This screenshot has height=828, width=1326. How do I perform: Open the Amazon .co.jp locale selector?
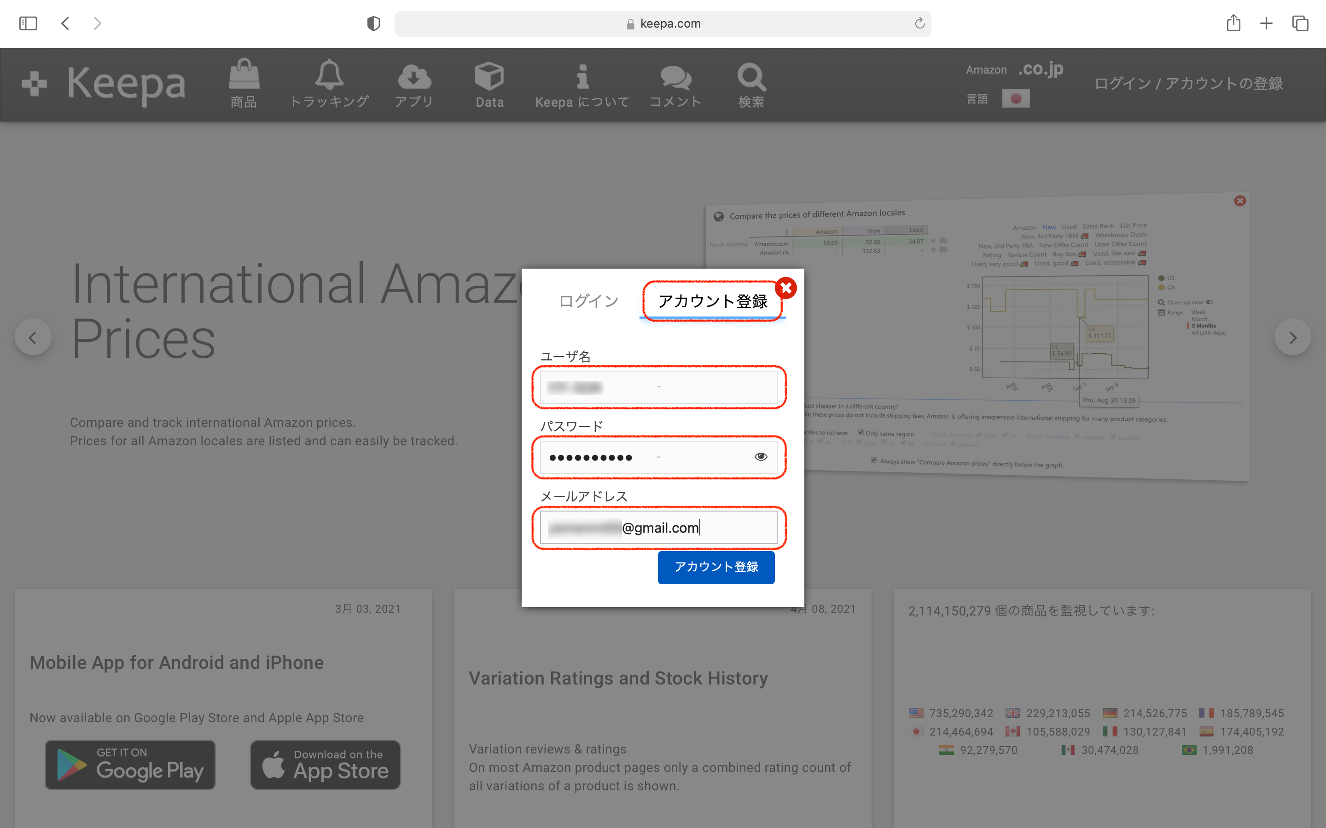(x=1040, y=69)
